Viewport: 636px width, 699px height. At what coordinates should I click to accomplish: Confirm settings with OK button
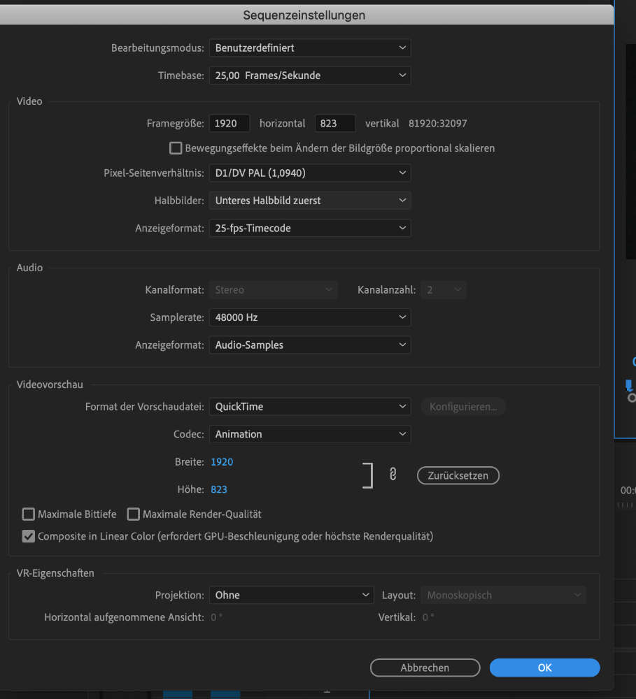pyautogui.click(x=544, y=668)
